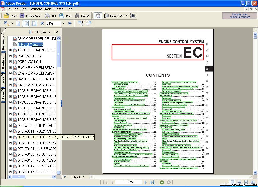This screenshot has width=258, height=187.
Task: Set view to Fit Page icon
Action: 26,23
